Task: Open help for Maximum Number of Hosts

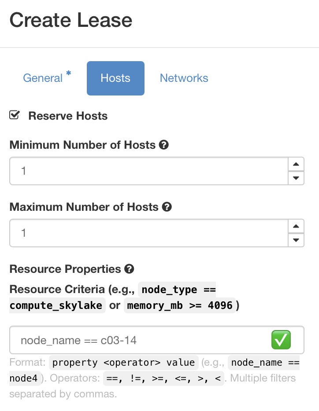Action: pos(167,206)
